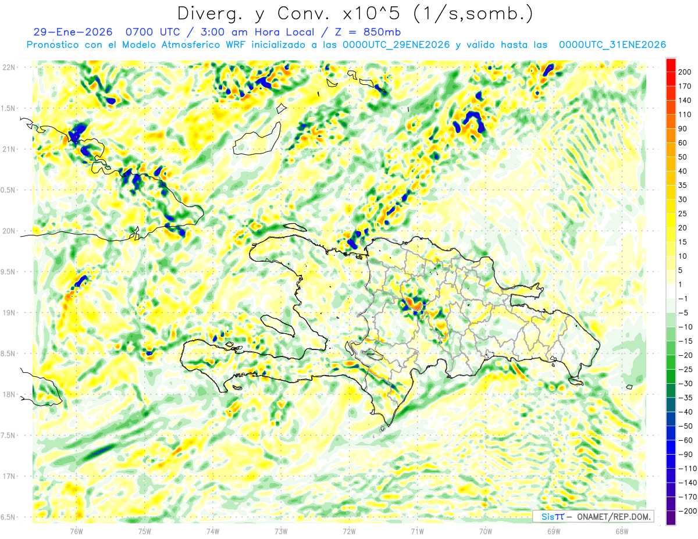Click the '76W' longitude label
The width and height of the screenshot is (698, 539).
(77, 531)
